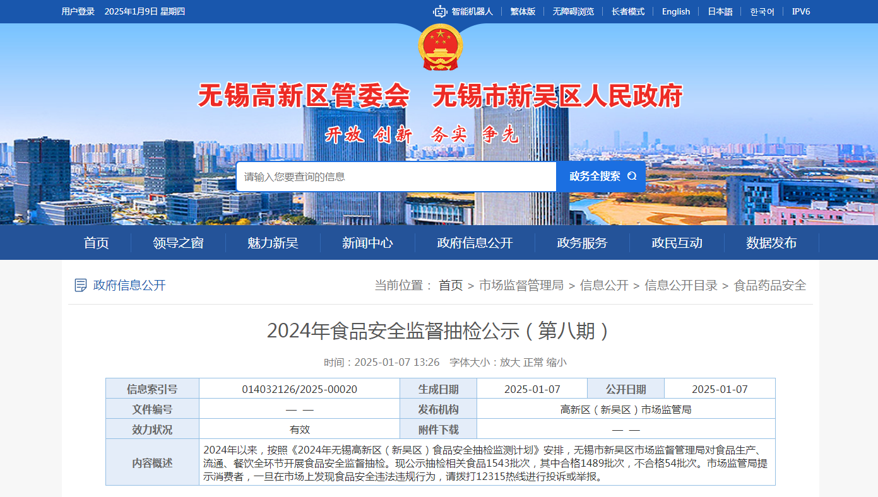Click the 发布机构 header cell
878x497 pixels.
click(x=439, y=409)
